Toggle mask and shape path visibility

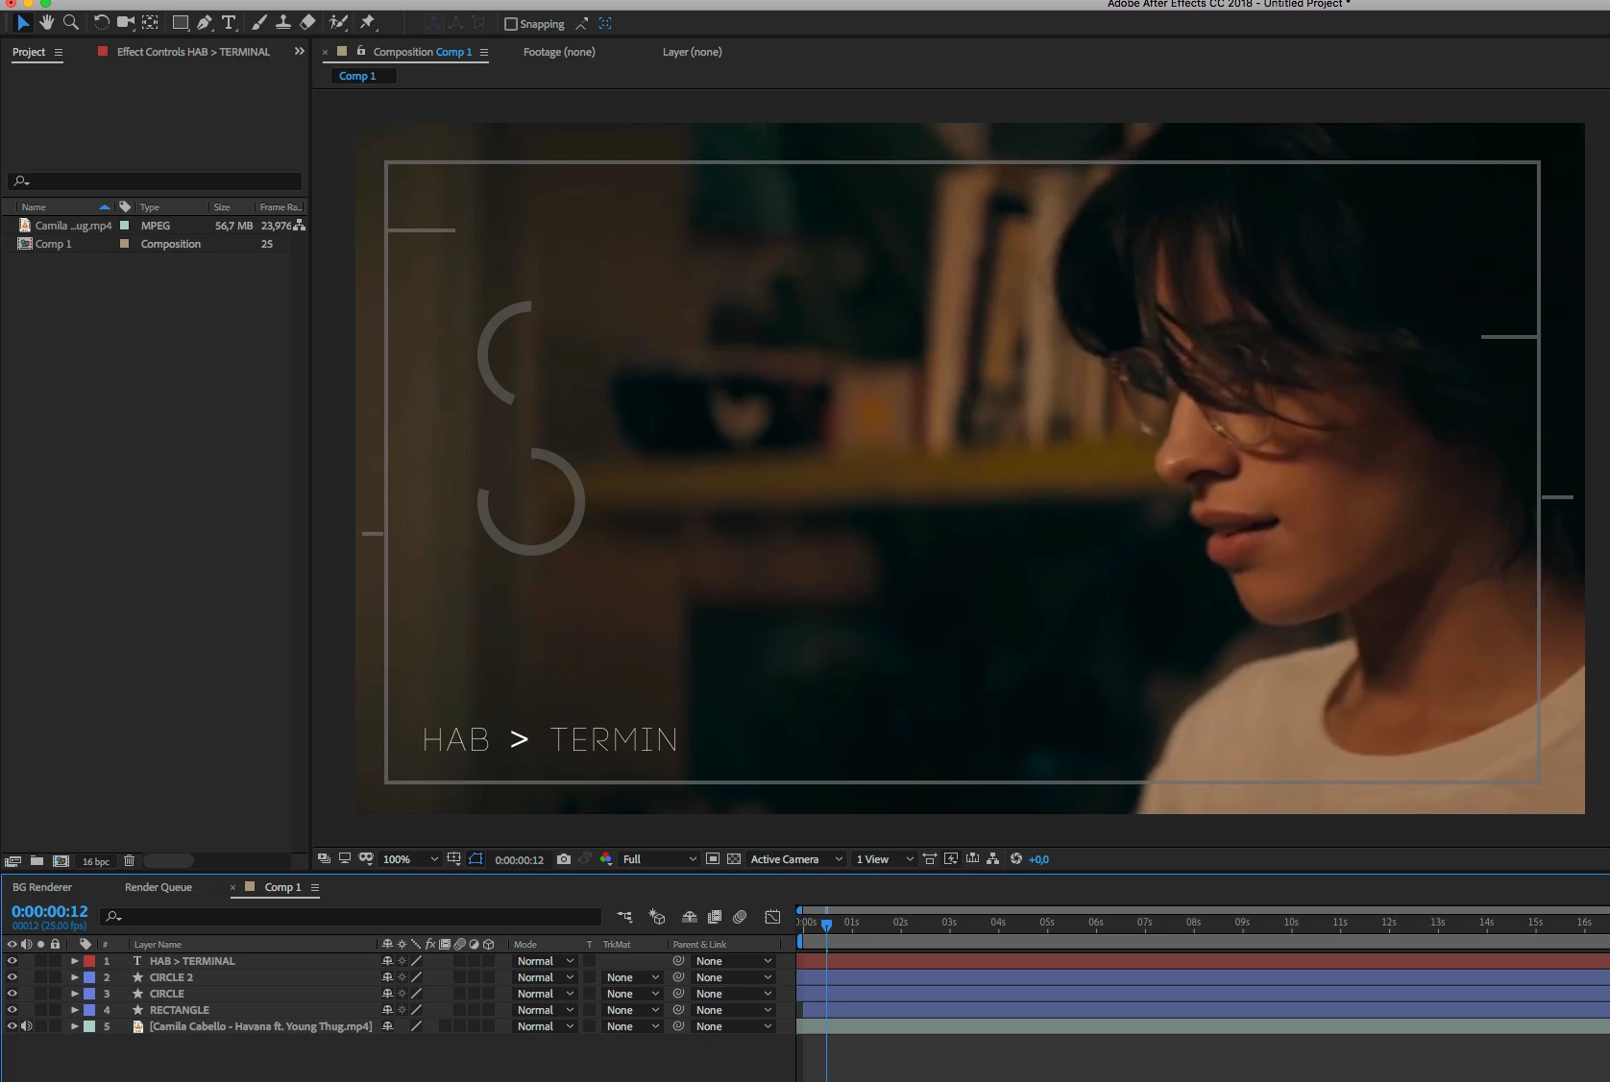pos(476,859)
